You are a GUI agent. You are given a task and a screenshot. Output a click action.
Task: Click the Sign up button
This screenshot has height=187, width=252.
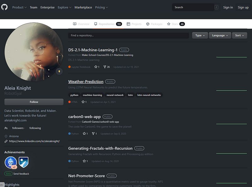pos(243,7)
